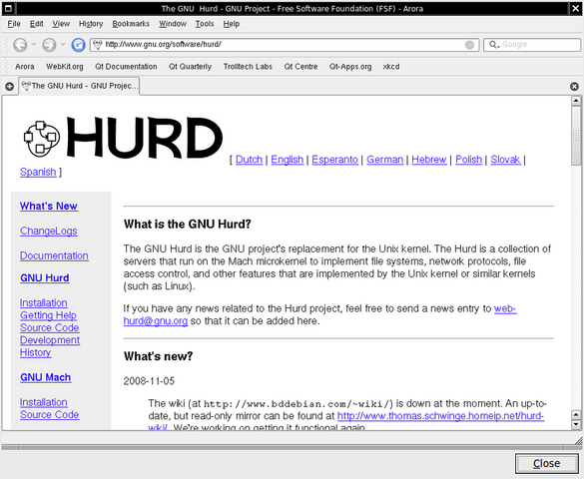The width and height of the screenshot is (584, 479).
Task: Click the vertical scrollbar down arrow
Action: [576, 424]
